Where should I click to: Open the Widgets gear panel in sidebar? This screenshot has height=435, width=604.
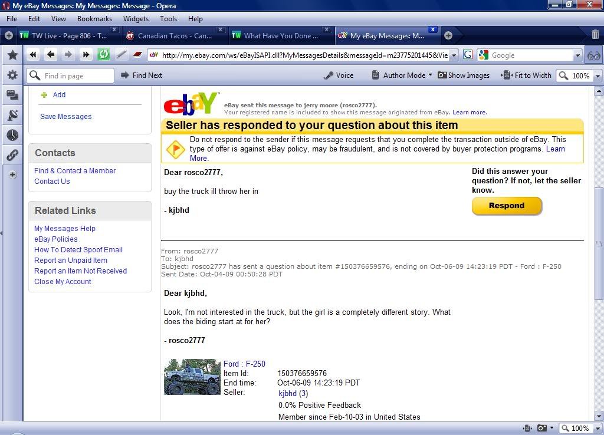pos(12,75)
